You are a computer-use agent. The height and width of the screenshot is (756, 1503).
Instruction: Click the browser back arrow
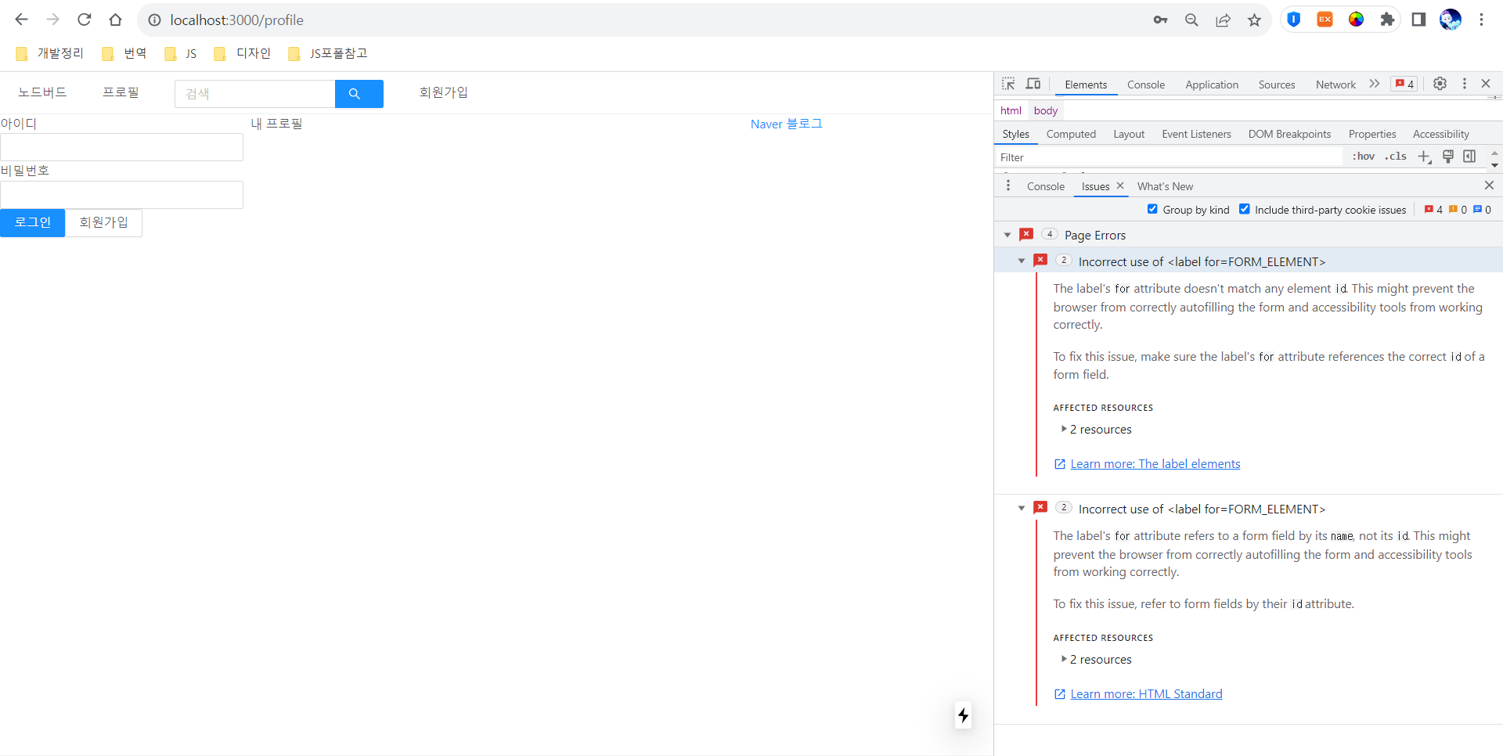(x=21, y=20)
